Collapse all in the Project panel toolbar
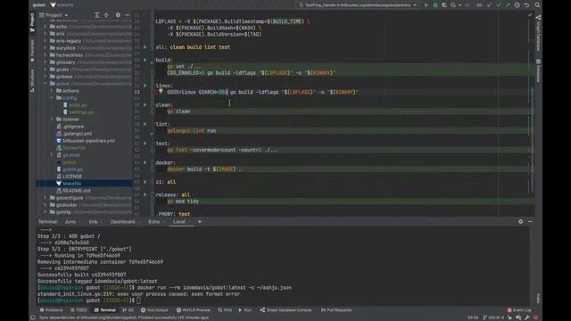The image size is (571, 321). [106, 15]
